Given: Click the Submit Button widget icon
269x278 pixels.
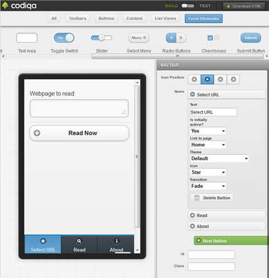Looking at the screenshot, I should coord(251,38).
